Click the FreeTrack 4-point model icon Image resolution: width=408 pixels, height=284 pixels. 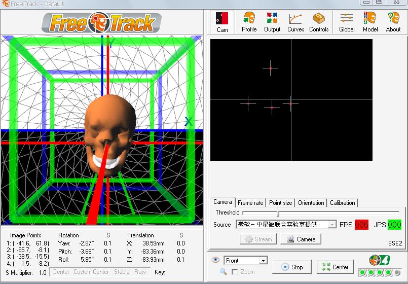[380, 260]
